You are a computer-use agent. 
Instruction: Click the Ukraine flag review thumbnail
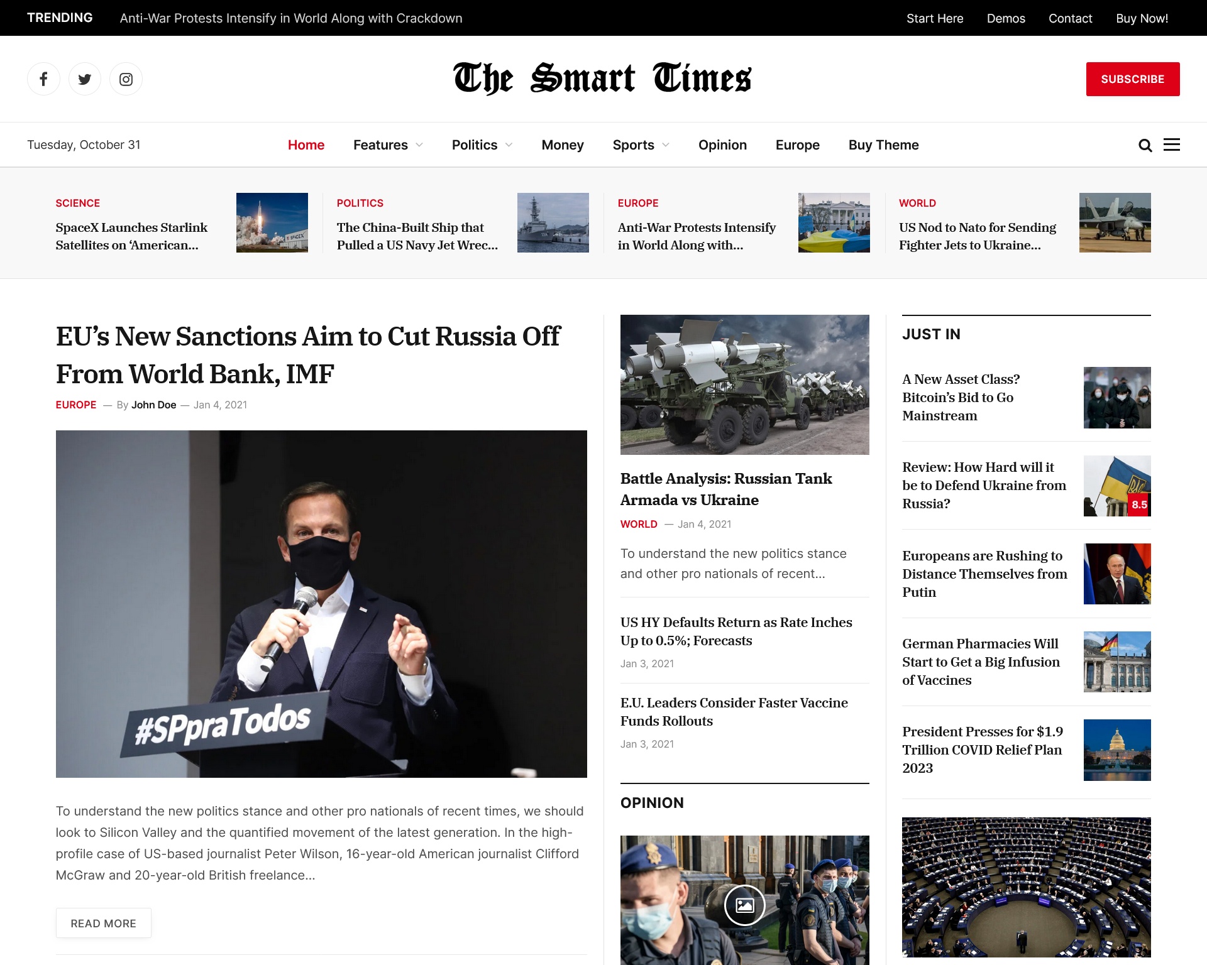[x=1117, y=486]
